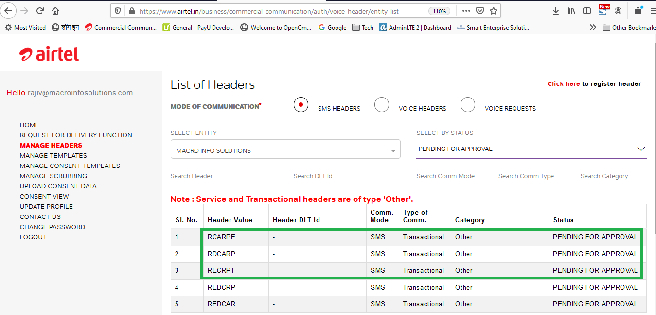Expand the SELECT BY STATUS dropdown
The height and width of the screenshot is (315, 656).
[x=532, y=149]
